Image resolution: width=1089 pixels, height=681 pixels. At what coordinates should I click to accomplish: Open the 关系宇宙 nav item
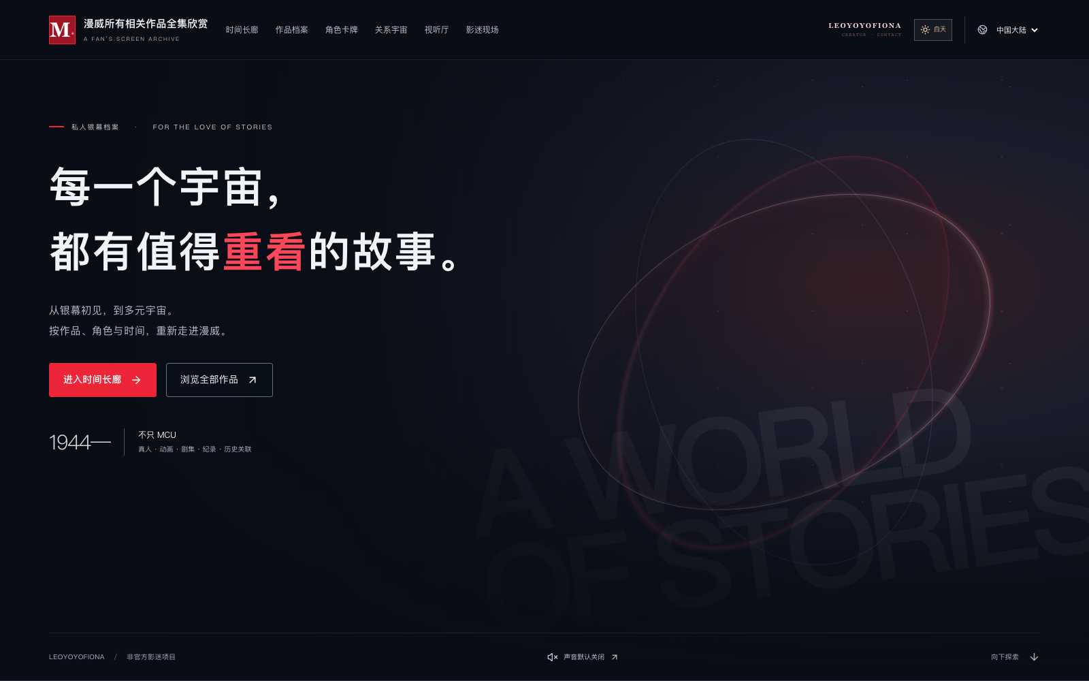[x=391, y=30]
